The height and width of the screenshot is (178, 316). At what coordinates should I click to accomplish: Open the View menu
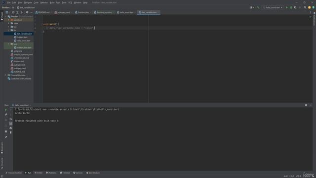(20, 2)
